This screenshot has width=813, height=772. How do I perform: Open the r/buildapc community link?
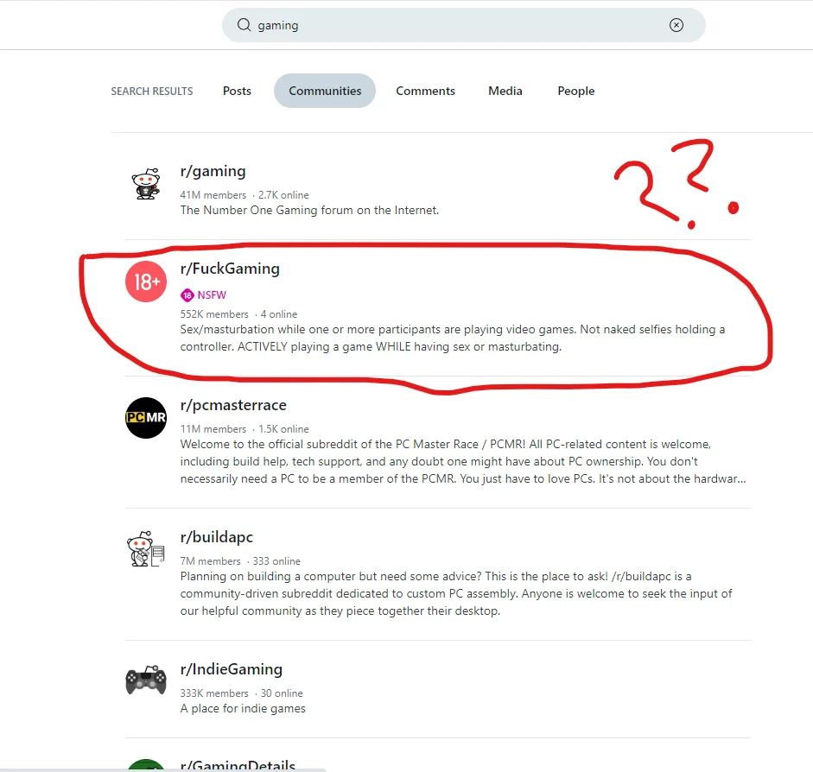pyautogui.click(x=217, y=537)
